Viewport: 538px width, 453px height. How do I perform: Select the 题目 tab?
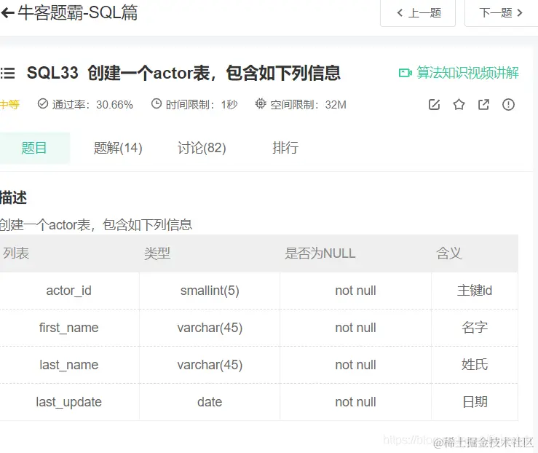coord(35,148)
